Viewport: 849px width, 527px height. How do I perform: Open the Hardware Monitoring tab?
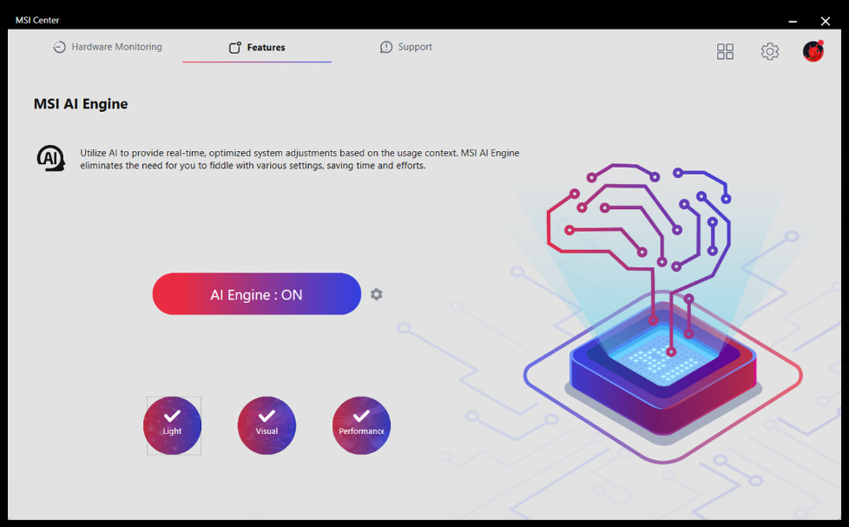107,47
